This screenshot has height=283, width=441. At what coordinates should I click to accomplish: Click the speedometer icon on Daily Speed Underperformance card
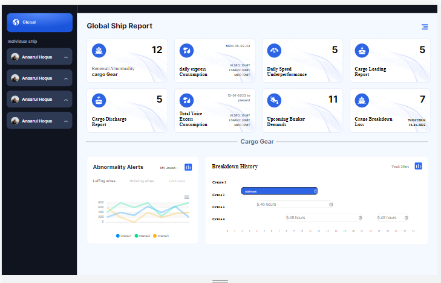(274, 51)
